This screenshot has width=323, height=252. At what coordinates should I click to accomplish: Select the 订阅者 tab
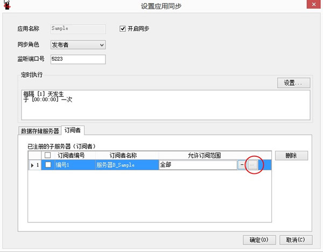coord(74,130)
